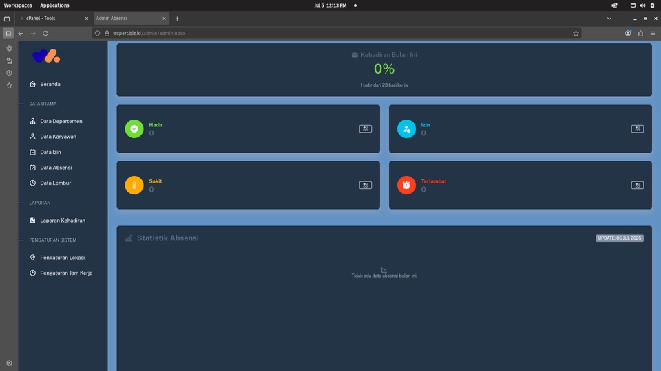Open the Beranda home icon
This screenshot has height=371, width=661.
[x=32, y=84]
